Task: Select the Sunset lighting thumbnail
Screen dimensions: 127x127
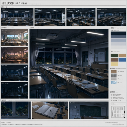Action: (14, 55)
